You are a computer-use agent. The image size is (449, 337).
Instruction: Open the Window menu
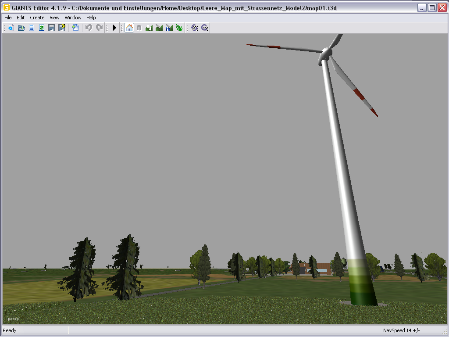coord(73,18)
